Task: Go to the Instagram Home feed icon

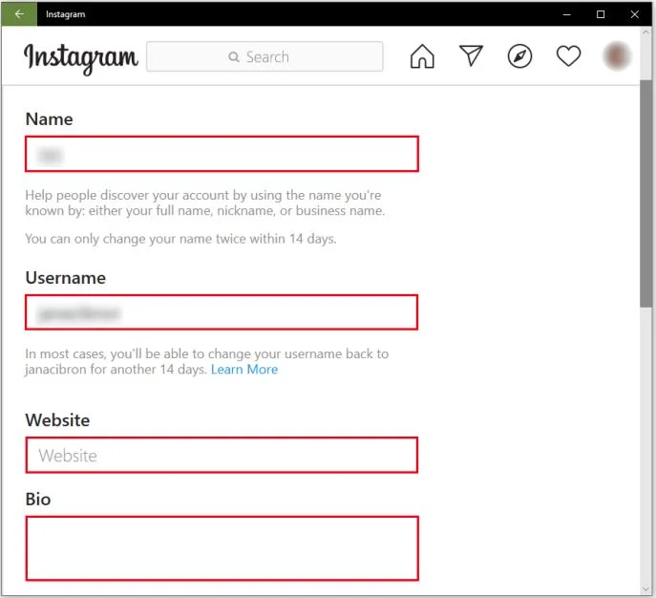Action: pyautogui.click(x=422, y=56)
